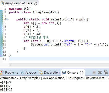Click 'System.out.println' on line 11
109x93 pixels.
[47, 44]
